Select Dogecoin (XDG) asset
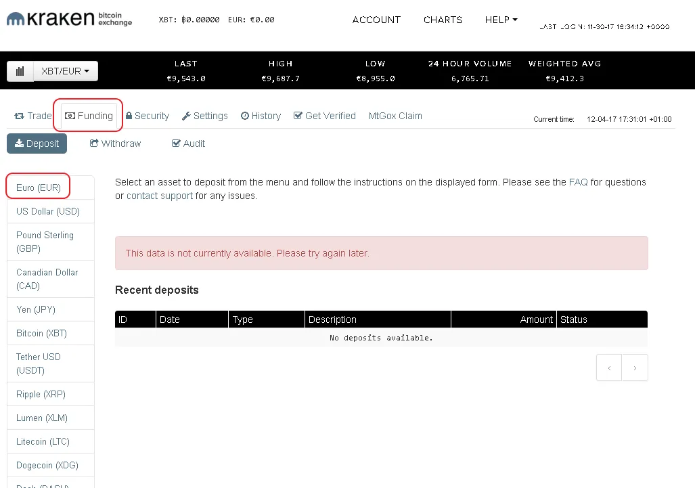 51,465
